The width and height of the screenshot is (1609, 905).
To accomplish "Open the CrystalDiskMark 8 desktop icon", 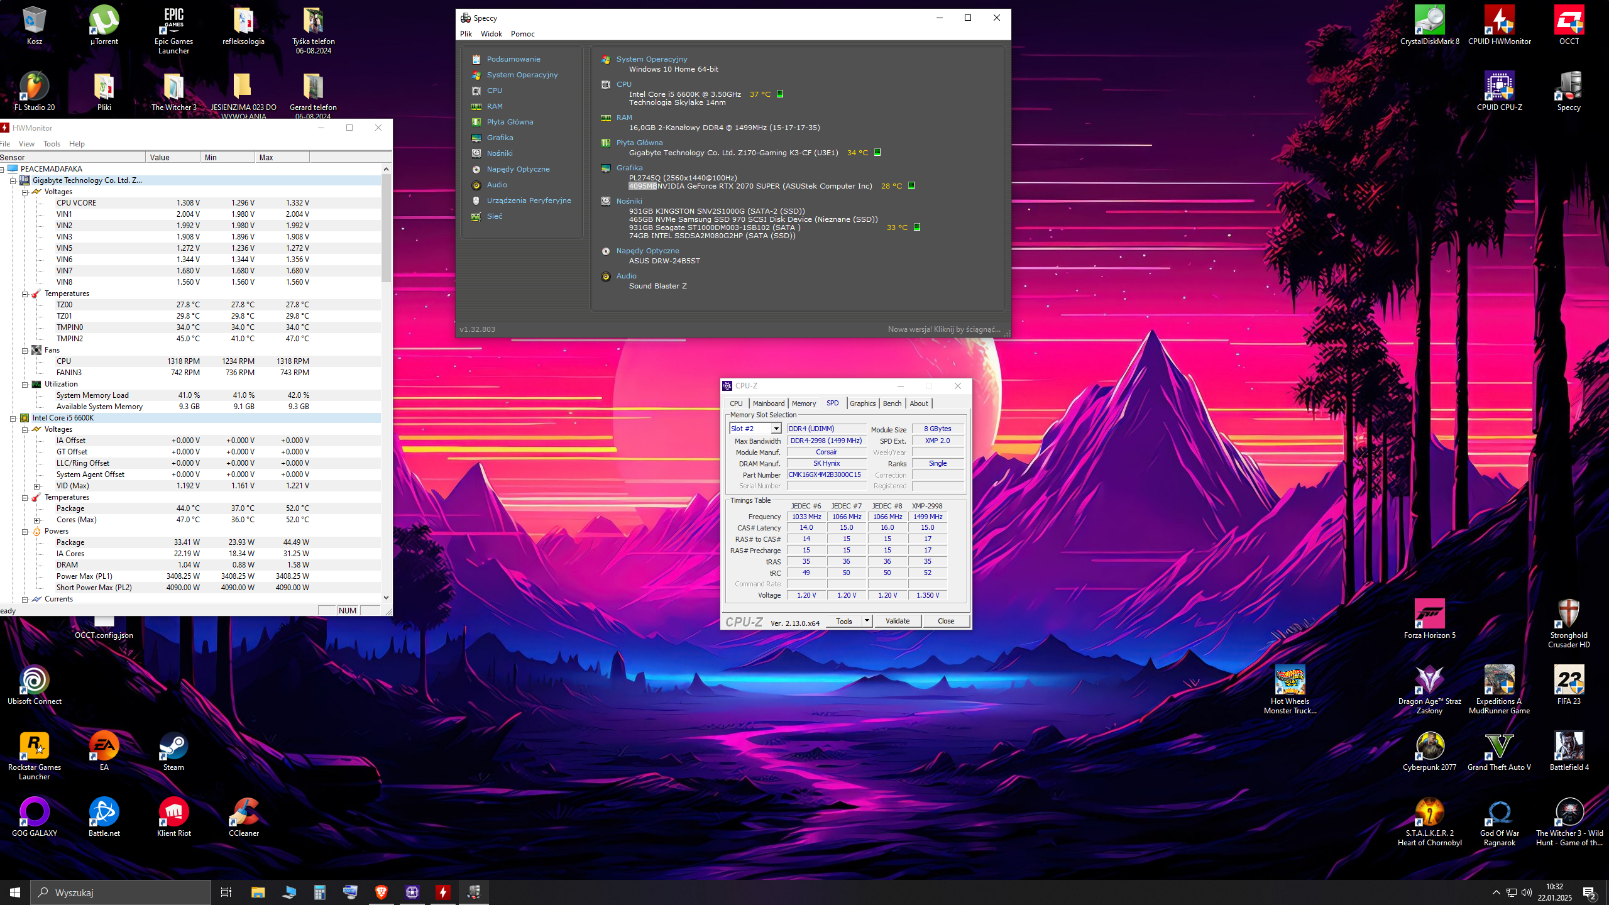I will click(x=1429, y=20).
